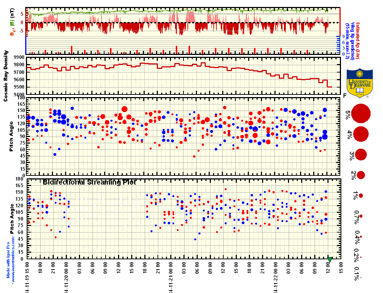Click the "Estimated Kp (3-hr)" red label

[357, 41]
